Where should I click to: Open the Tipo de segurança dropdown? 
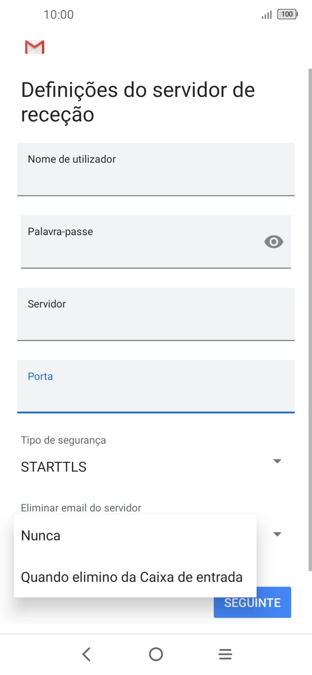point(156,461)
